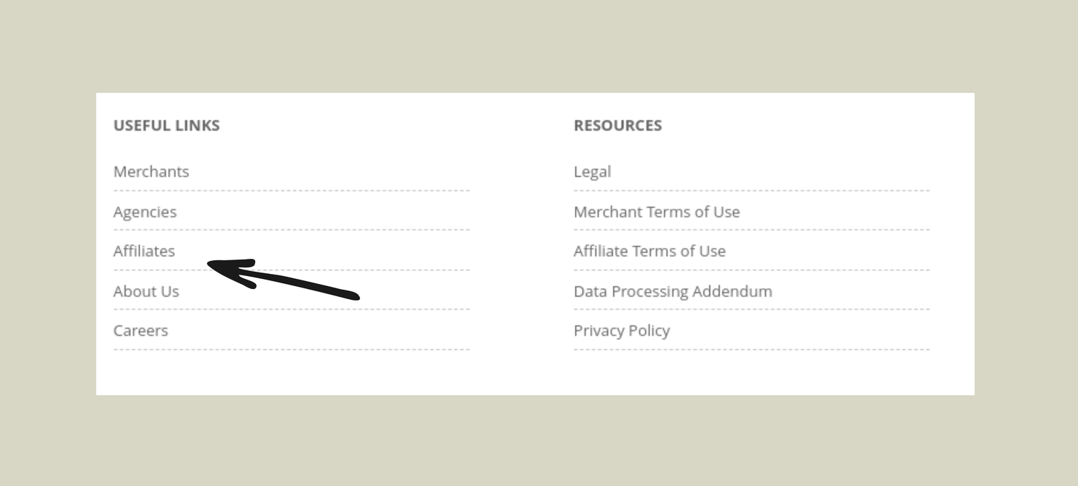Click the dashed divider beneath Privacy Policy

[x=751, y=350]
